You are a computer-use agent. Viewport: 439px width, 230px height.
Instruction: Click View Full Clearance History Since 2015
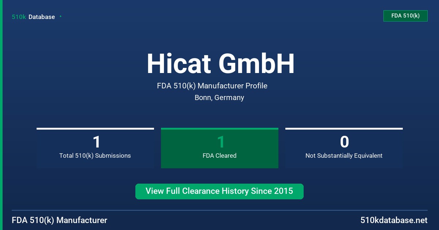(219, 191)
